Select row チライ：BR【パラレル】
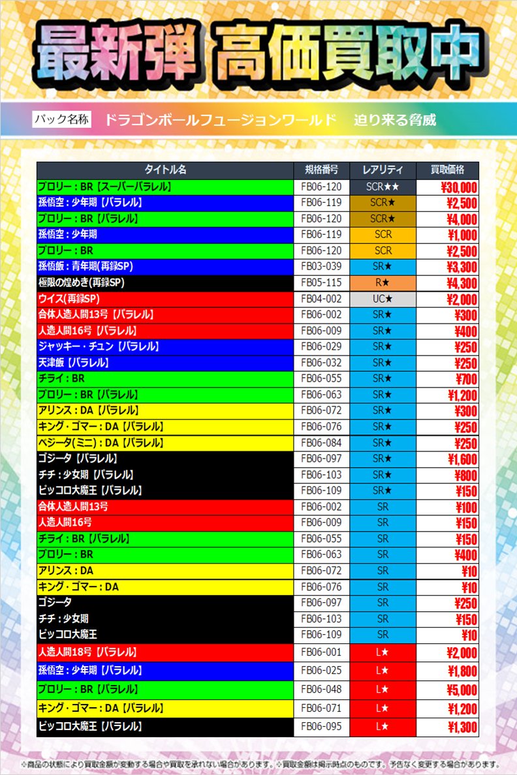This screenshot has width=517, height=775. (258, 539)
